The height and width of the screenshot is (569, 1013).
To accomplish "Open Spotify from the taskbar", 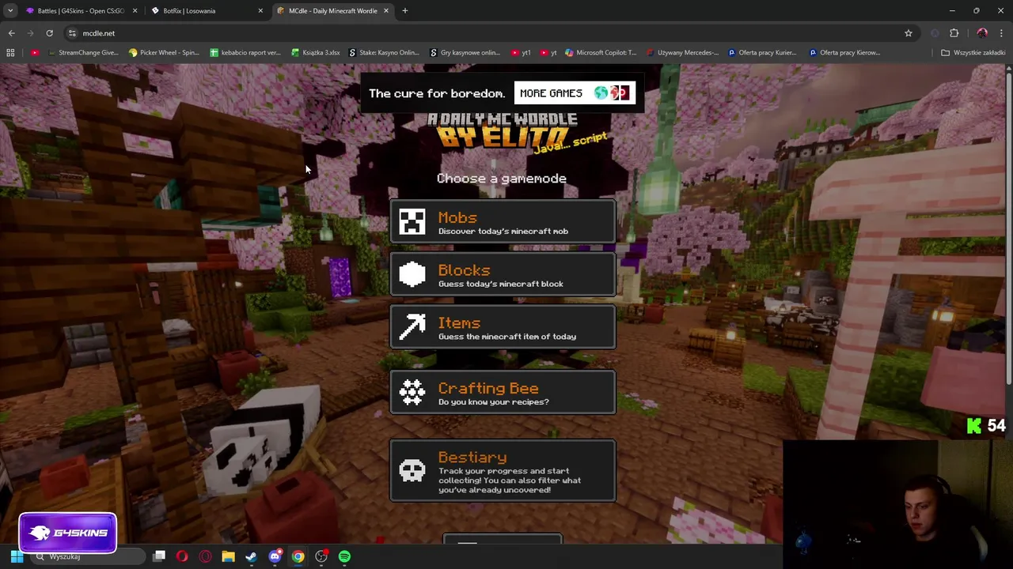I will [344, 557].
